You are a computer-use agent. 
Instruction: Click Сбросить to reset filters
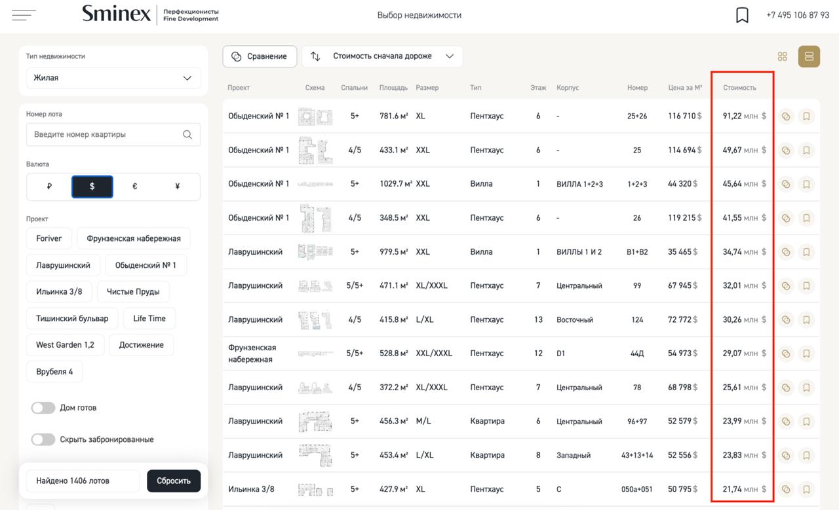(x=174, y=481)
